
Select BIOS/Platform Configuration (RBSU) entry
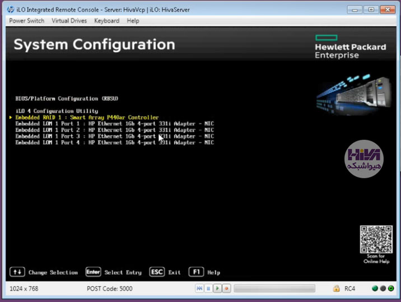click(67, 98)
